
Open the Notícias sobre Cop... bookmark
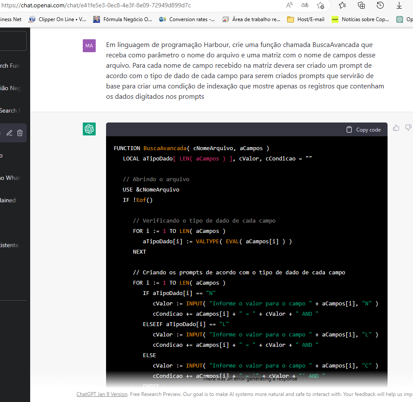tap(360, 19)
